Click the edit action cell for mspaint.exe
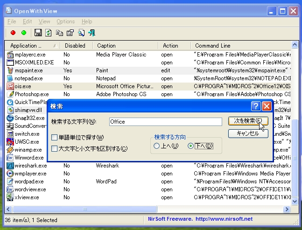 [x=166, y=70]
